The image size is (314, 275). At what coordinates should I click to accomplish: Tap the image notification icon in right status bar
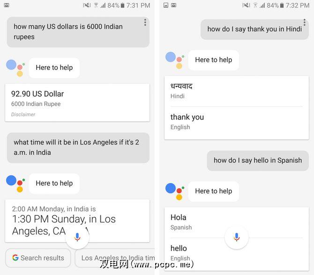[166, 5]
